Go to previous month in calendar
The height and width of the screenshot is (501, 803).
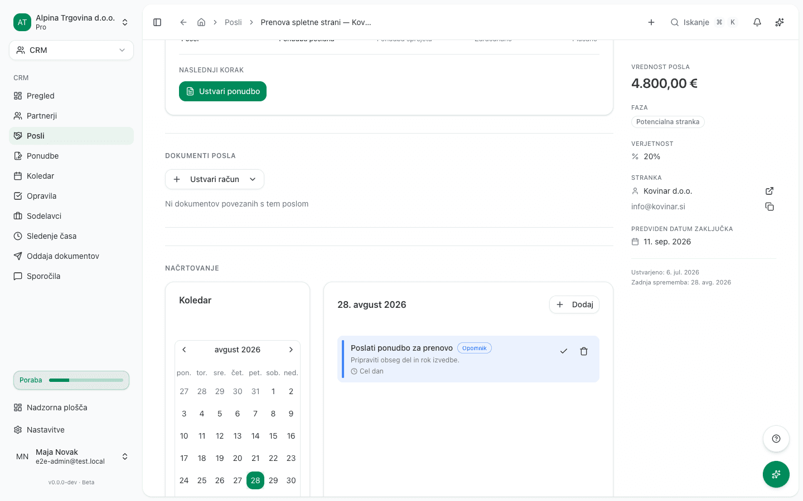pos(184,350)
